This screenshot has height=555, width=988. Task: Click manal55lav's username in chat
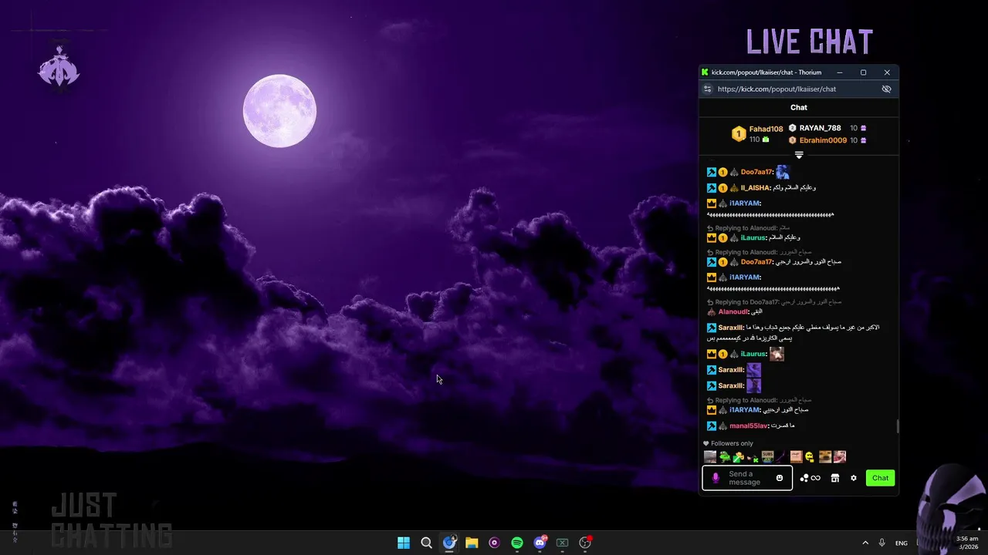pyautogui.click(x=749, y=425)
